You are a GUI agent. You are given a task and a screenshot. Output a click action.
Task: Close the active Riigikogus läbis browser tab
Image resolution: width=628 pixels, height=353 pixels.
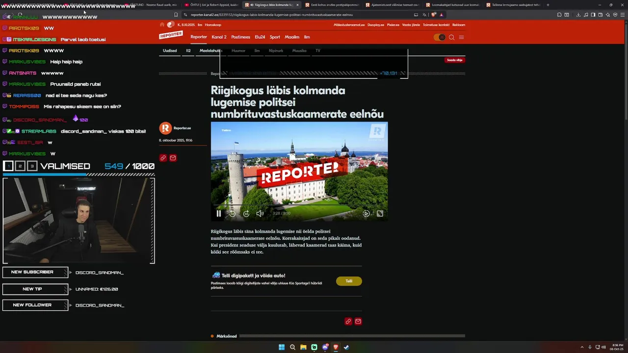pos(297,5)
